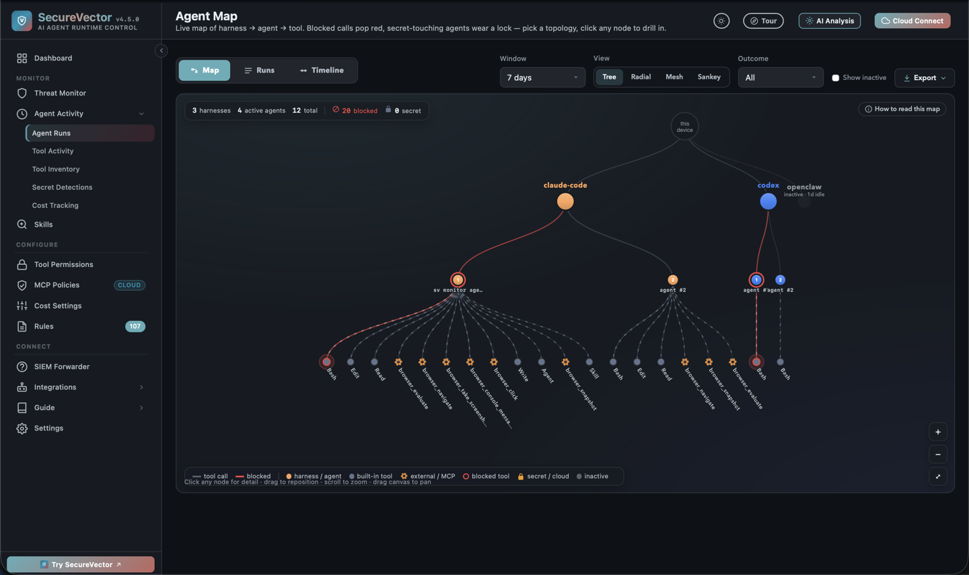Switch the view to Sankey
969x575 pixels.
[709, 77]
